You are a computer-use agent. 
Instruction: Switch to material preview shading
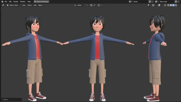point(173,5)
